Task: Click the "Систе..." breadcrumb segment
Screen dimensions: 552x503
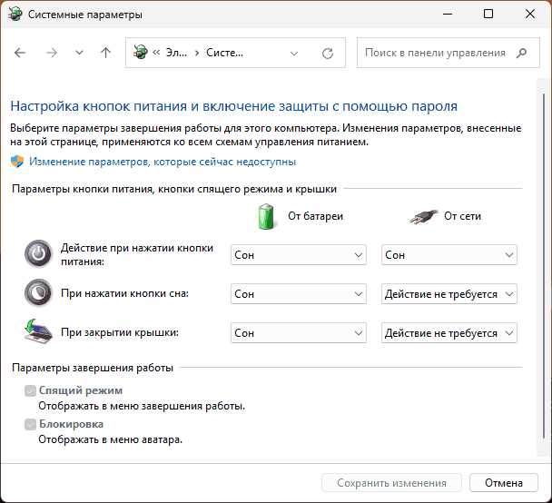Action: coord(224,53)
